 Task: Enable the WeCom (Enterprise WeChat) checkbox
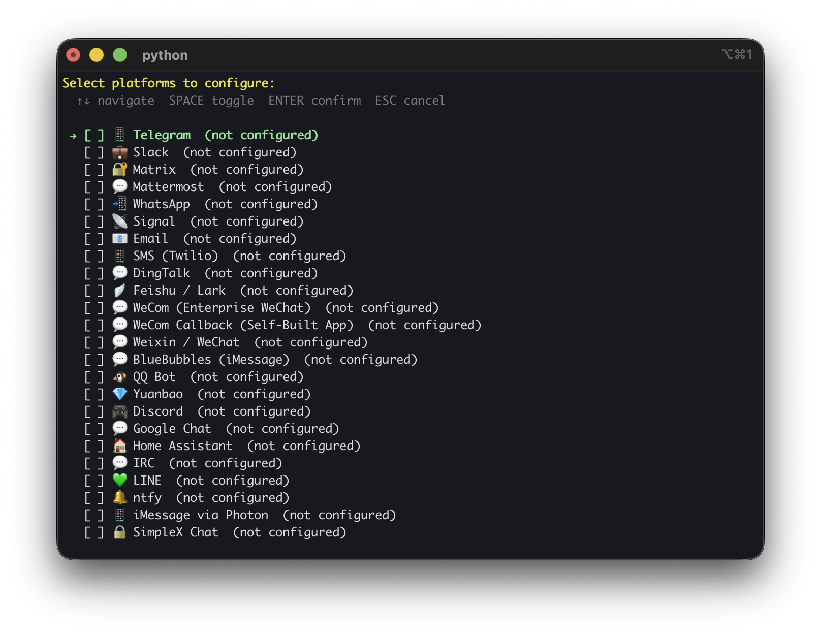[94, 308]
